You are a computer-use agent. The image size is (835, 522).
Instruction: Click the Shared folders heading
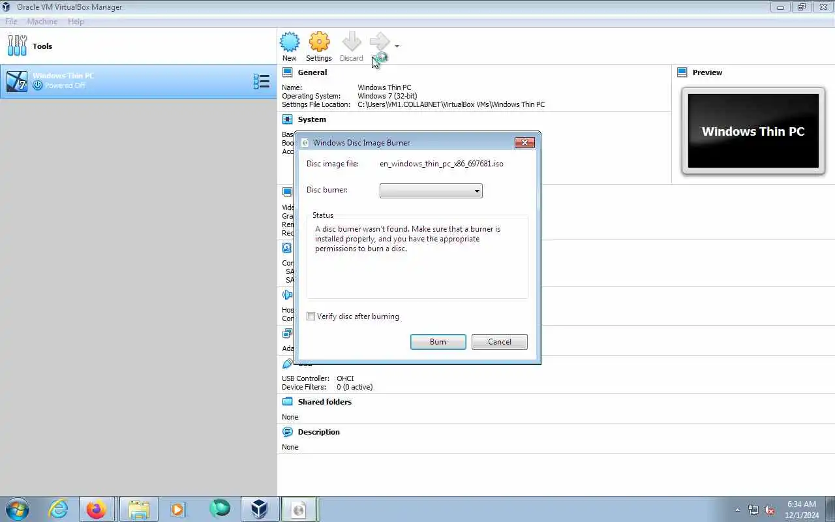click(x=325, y=402)
